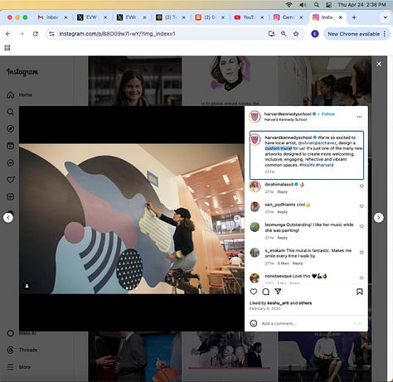Like the comment starting 'This mural is fantastic'
Screen dimensions: 393x382
pyautogui.click(x=361, y=252)
